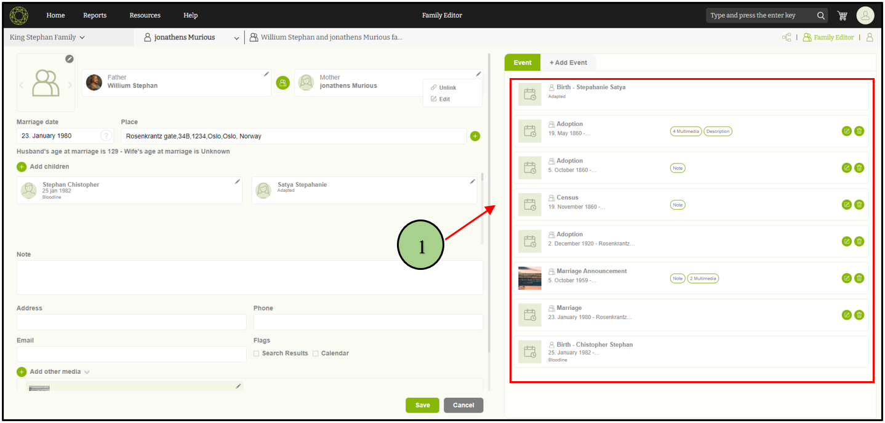Click the user profile avatar icon
Image resolution: width=885 pixels, height=423 pixels.
tap(865, 15)
